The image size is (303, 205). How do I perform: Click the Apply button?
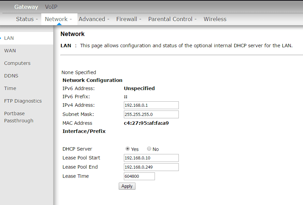point(127,186)
